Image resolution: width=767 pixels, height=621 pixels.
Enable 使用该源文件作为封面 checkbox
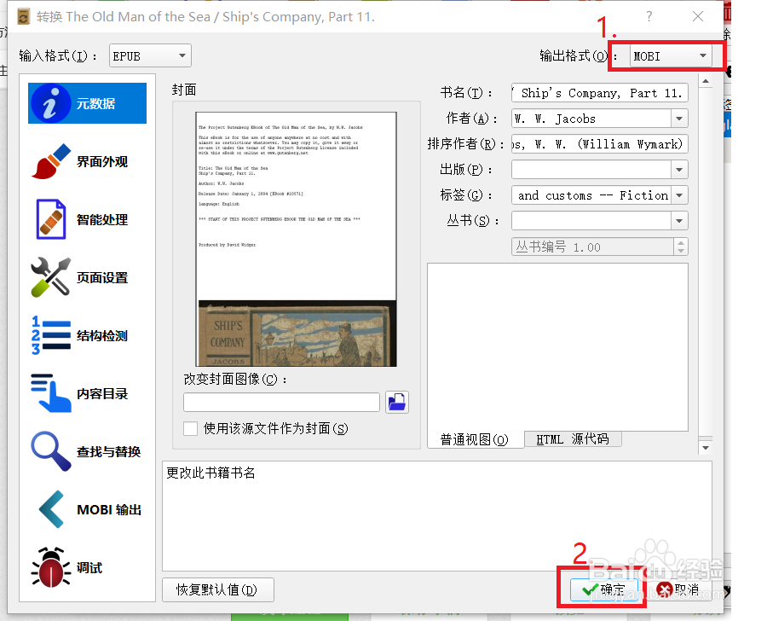(190, 428)
